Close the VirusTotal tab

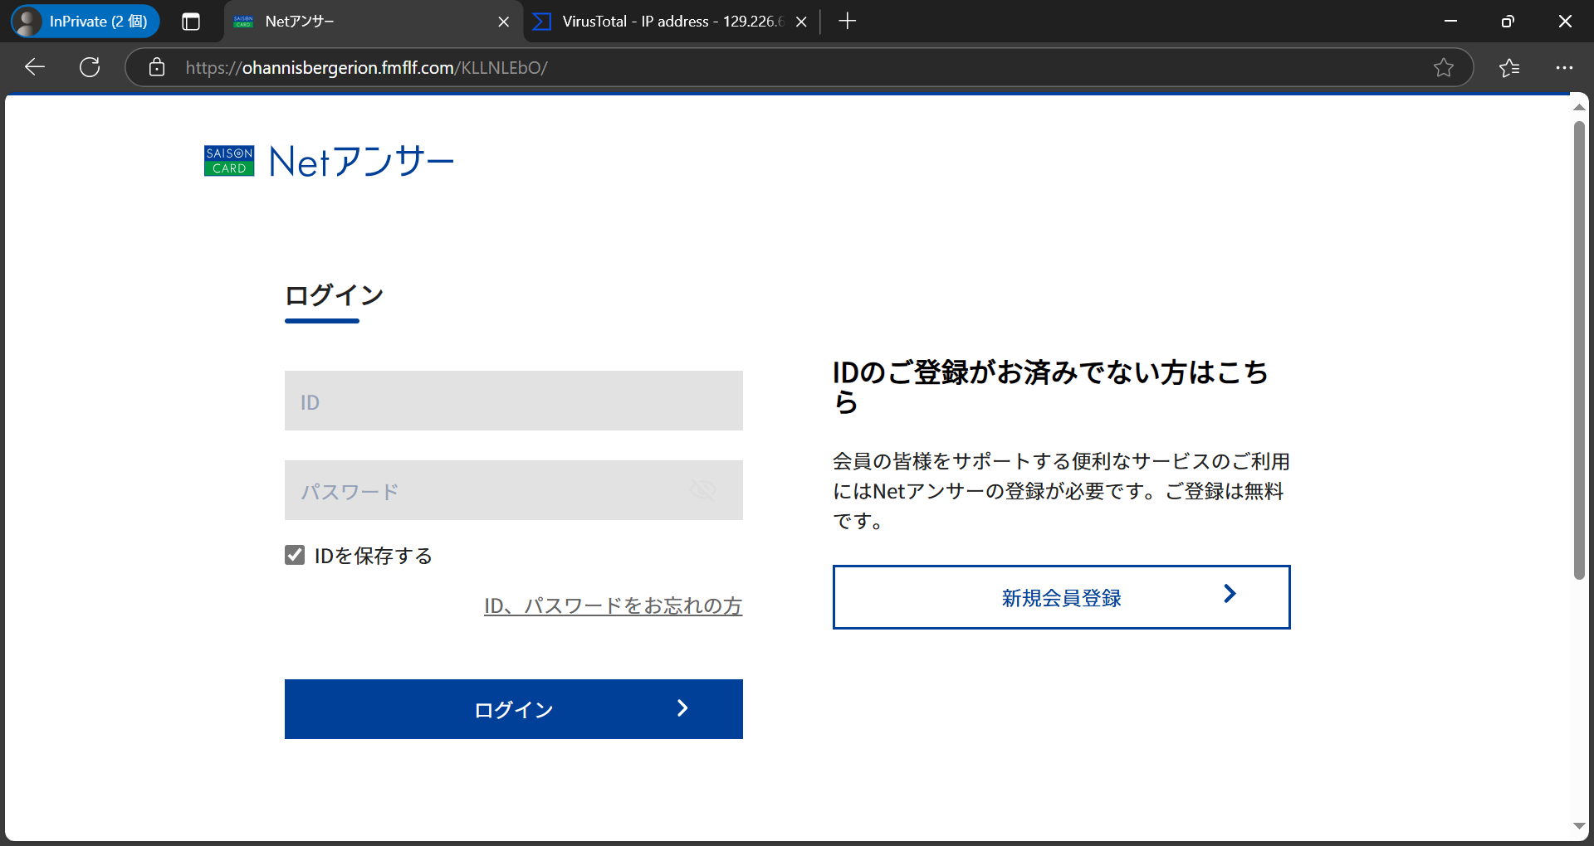point(801,22)
